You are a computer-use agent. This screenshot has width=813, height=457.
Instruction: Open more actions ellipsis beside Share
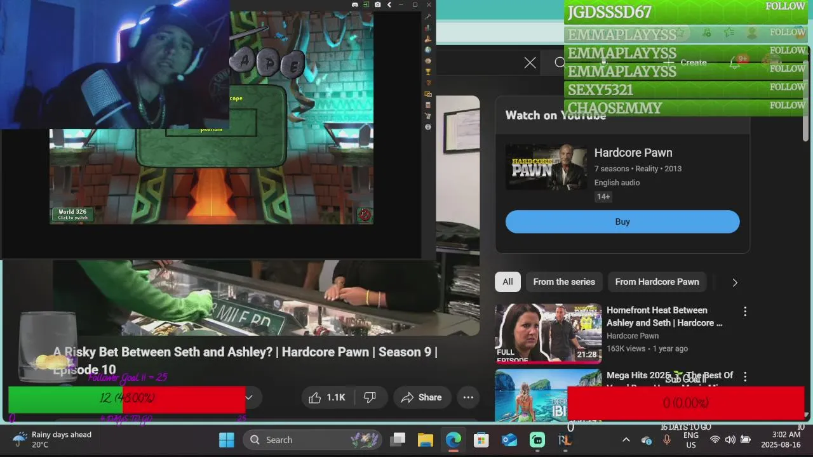[x=468, y=397]
